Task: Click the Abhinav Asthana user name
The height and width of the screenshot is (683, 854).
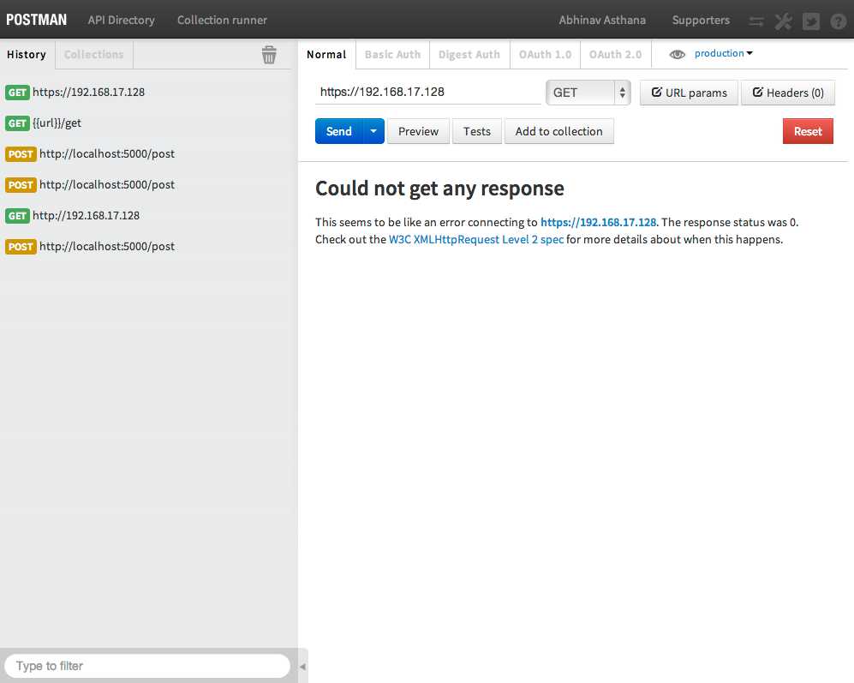Action: [602, 21]
